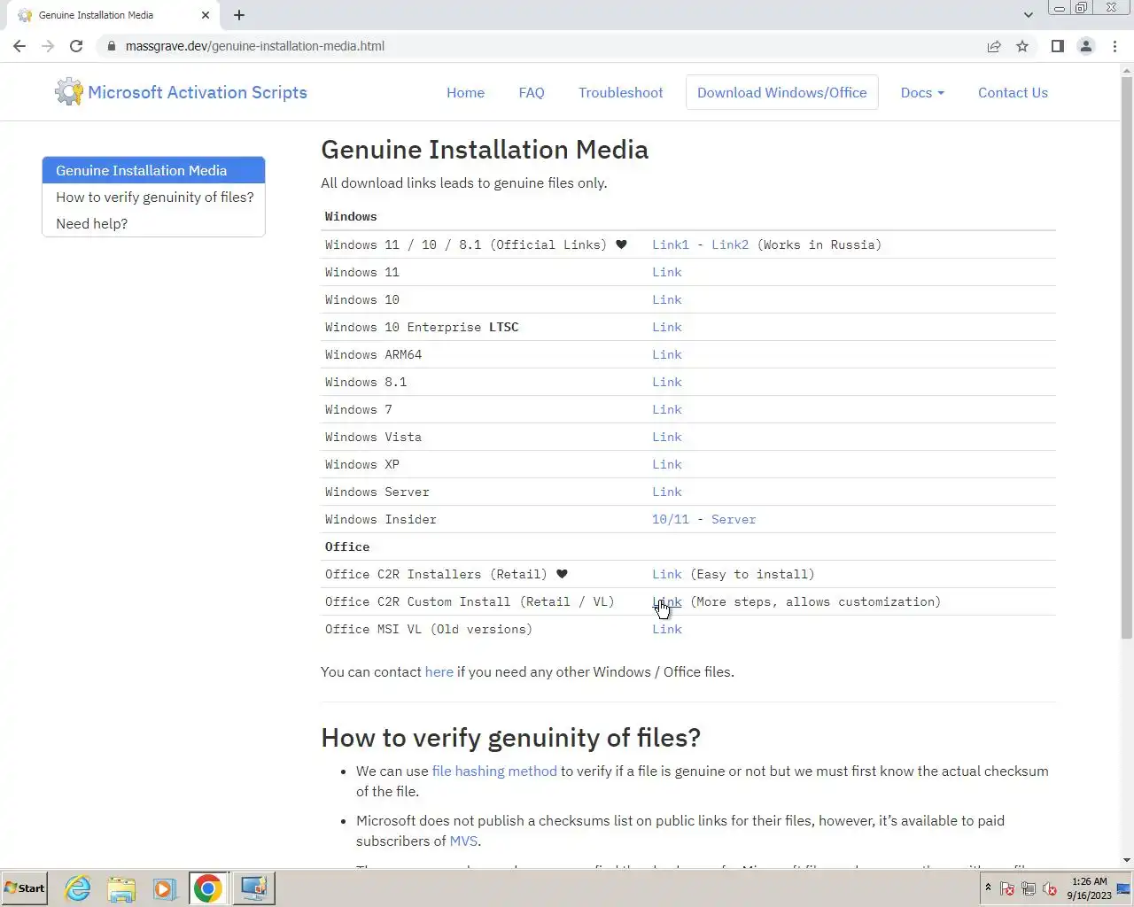This screenshot has width=1134, height=907.
Task: Click the browser Back arrow
Action: [19, 46]
